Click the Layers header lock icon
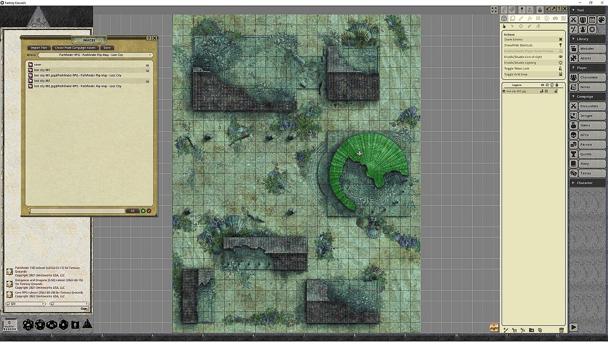 (x=557, y=85)
